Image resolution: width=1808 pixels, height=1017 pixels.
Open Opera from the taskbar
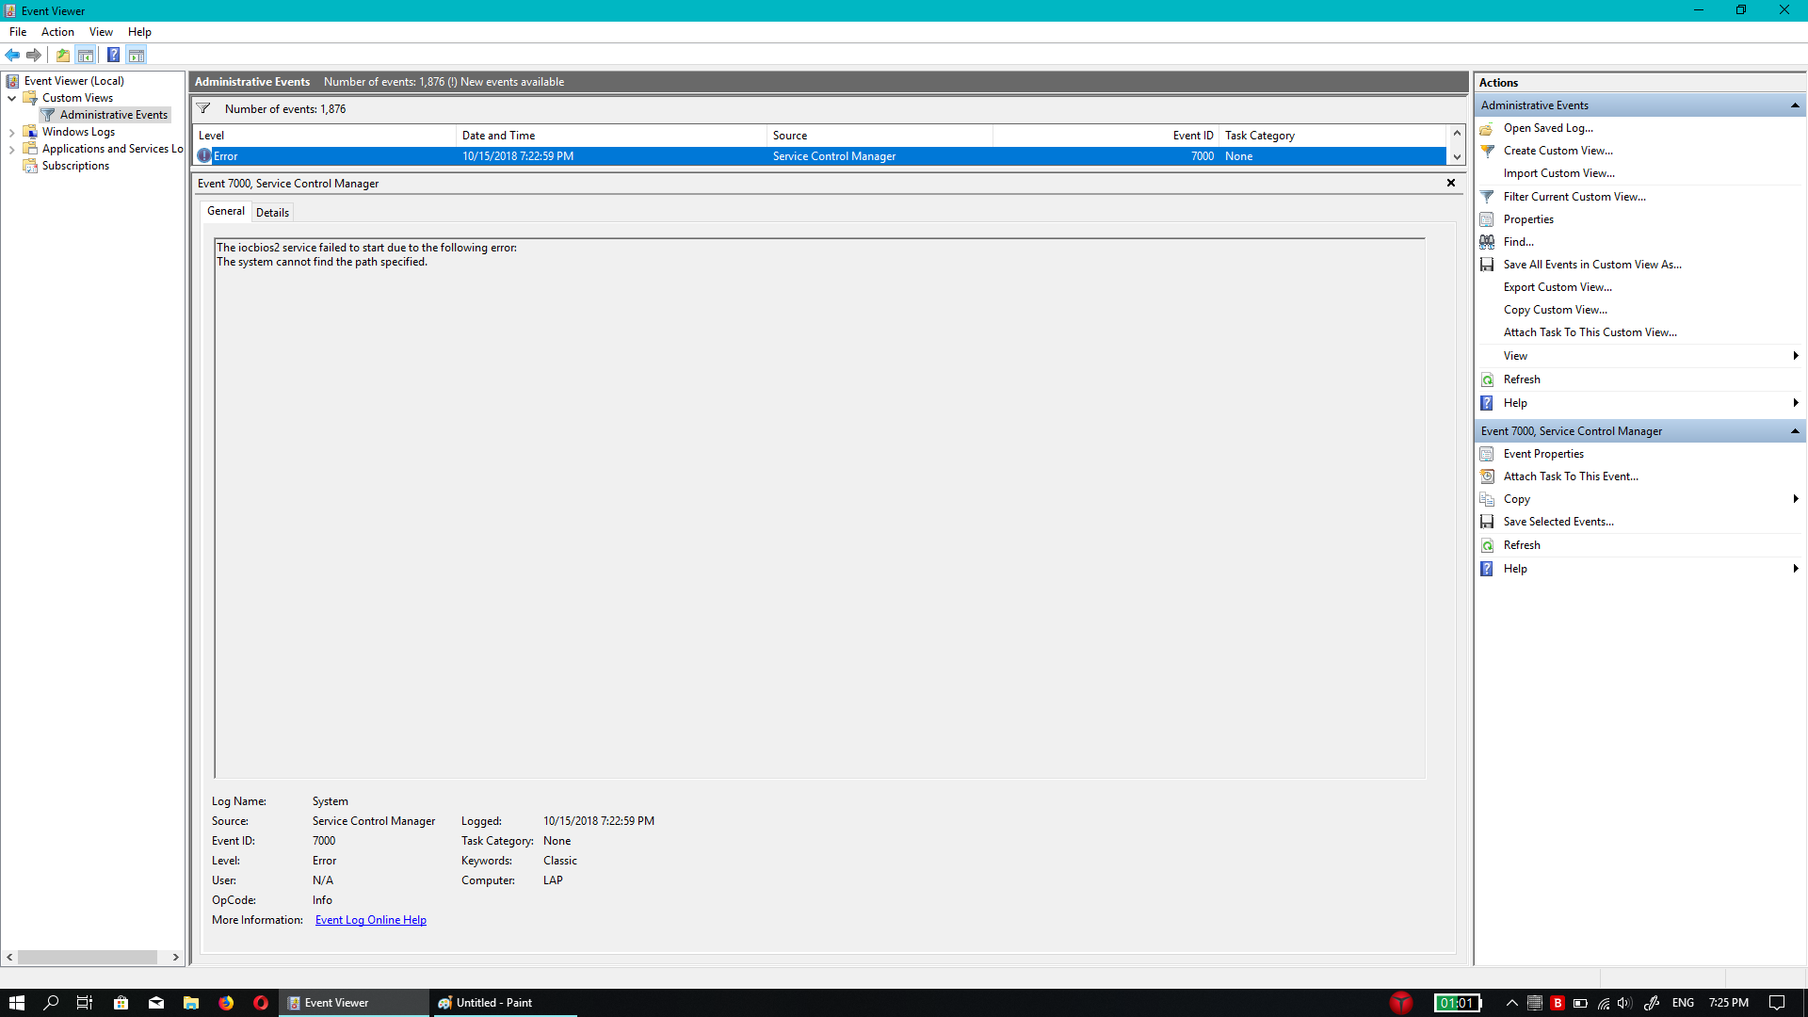[x=261, y=1003]
